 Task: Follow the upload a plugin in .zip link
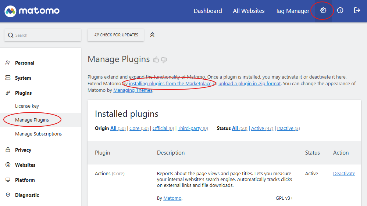(249, 84)
